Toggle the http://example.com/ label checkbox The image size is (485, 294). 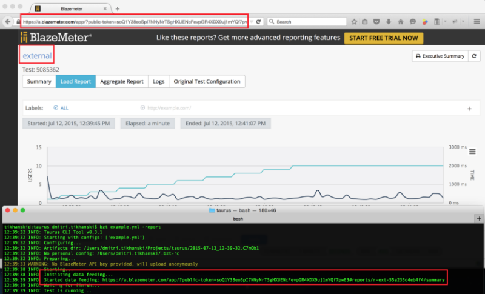pos(142,107)
